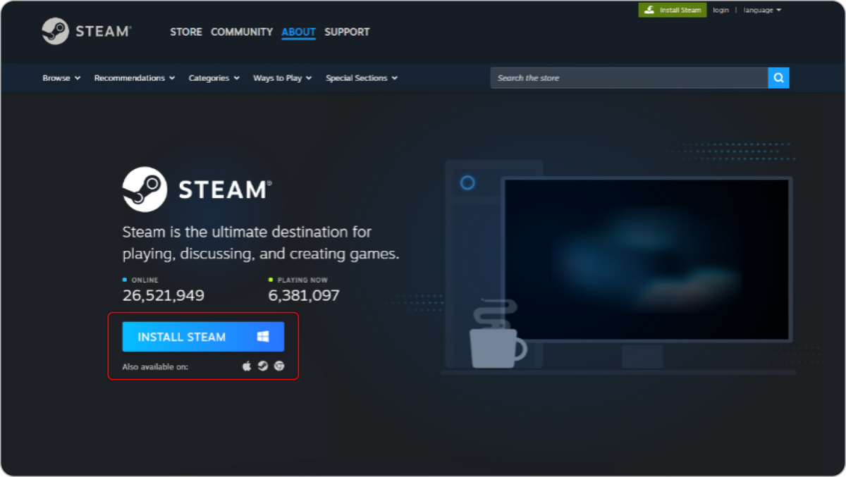This screenshot has height=477, width=846.
Task: Click the download icon on top Install Steam button
Action: point(649,10)
